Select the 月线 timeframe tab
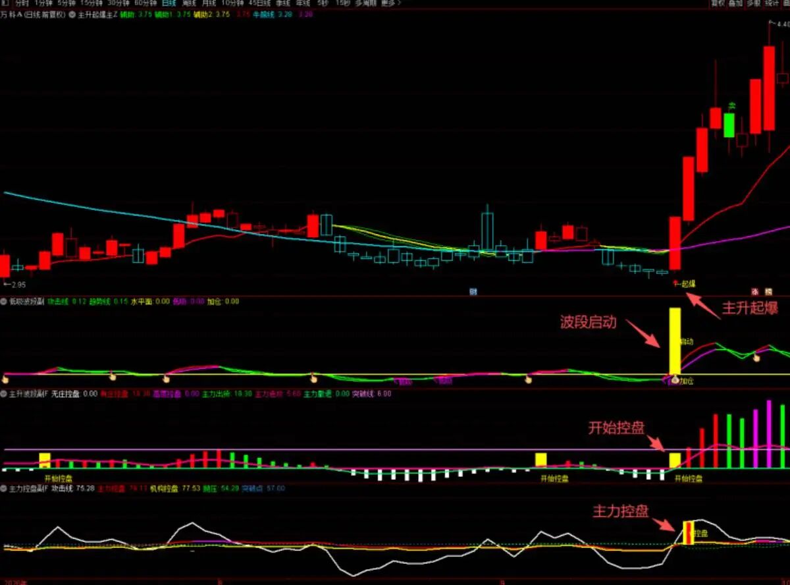Screen dimensions: 790x585 pyautogui.click(x=209, y=3)
